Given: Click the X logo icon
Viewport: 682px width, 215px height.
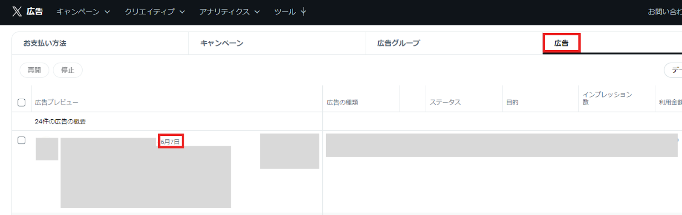Looking at the screenshot, I should click(17, 11).
